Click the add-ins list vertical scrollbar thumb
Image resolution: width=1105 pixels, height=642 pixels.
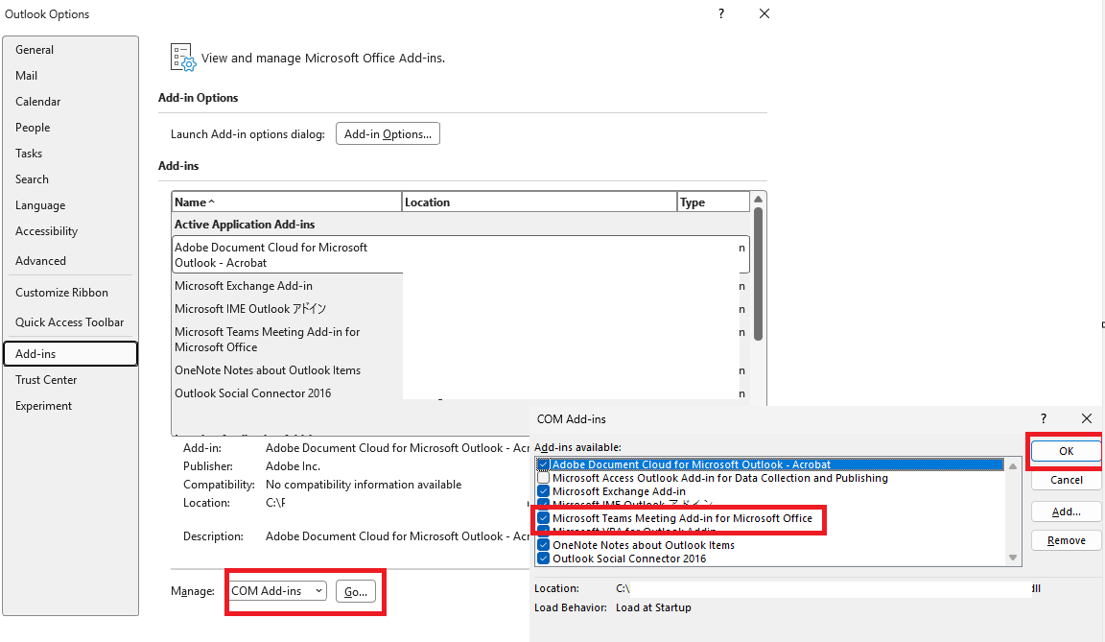click(759, 273)
